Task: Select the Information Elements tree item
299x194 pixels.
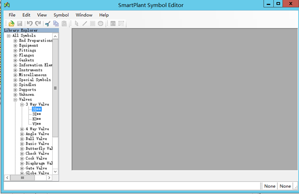Action: coord(35,65)
